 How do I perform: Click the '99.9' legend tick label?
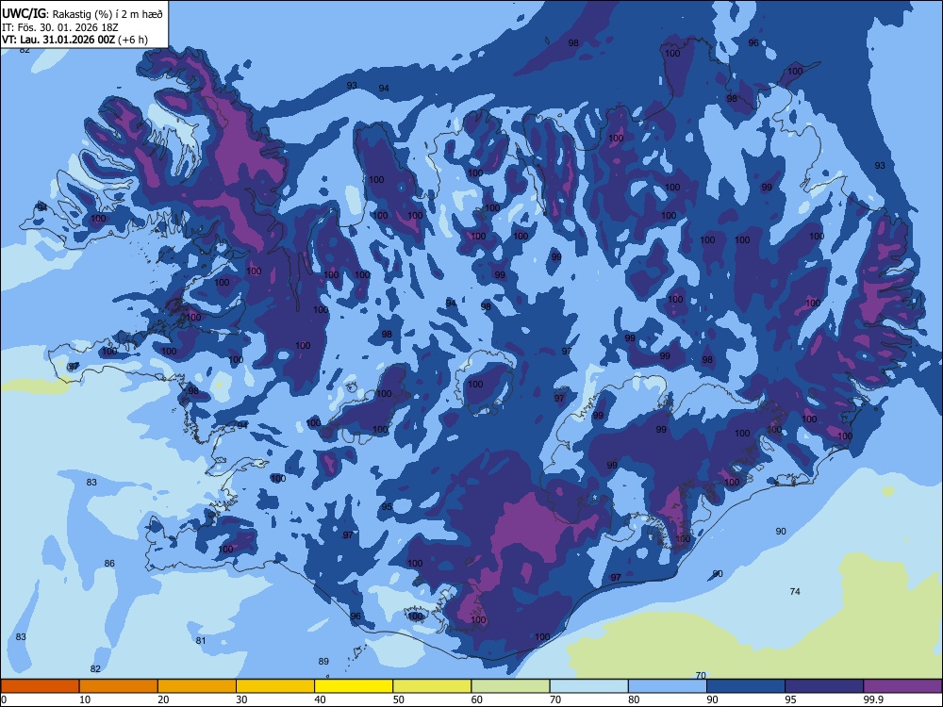point(872,699)
